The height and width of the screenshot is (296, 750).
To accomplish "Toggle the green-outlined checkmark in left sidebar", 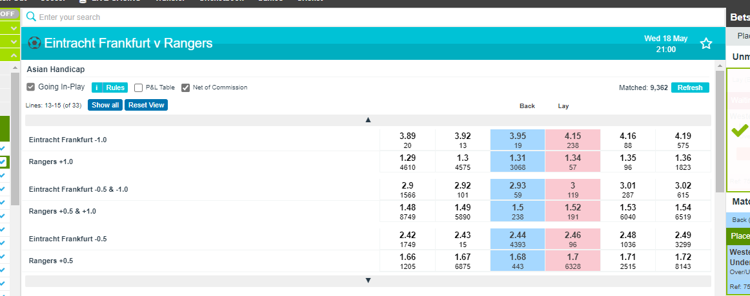I will coord(3,162).
